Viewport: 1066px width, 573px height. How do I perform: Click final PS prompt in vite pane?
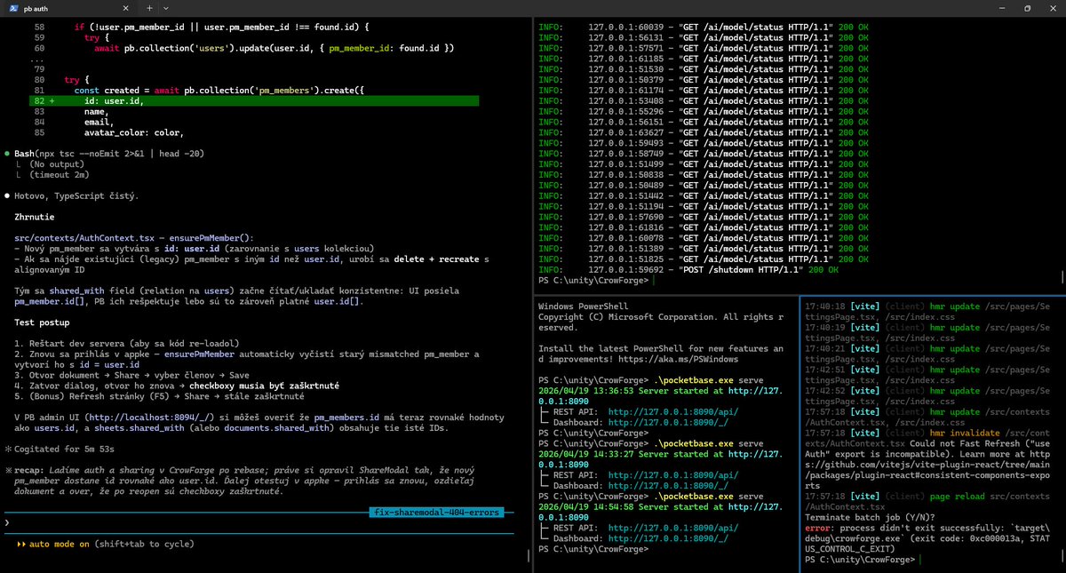click(x=860, y=561)
